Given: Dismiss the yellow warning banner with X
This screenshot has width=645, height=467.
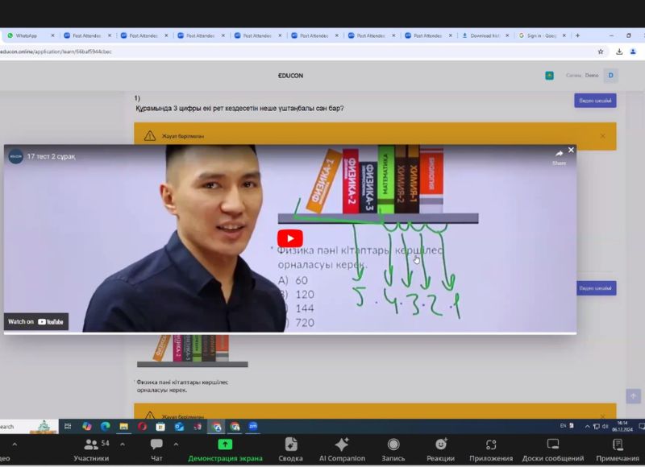Looking at the screenshot, I should (x=602, y=136).
